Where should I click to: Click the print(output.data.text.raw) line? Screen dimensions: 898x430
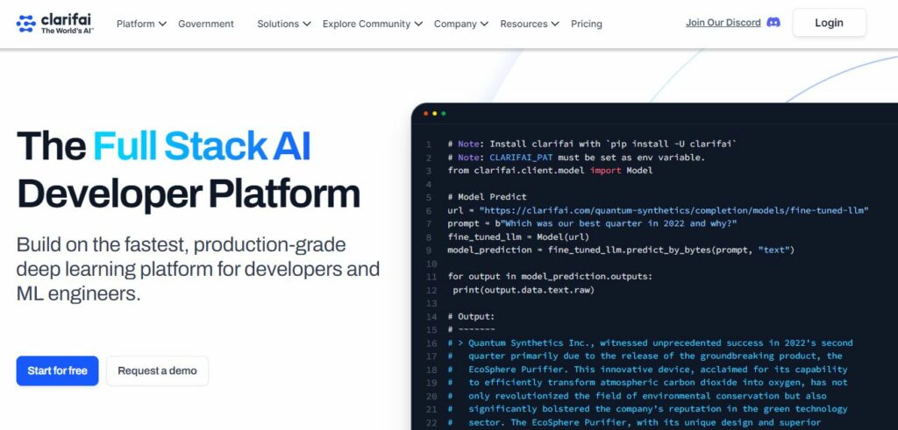[x=524, y=290]
